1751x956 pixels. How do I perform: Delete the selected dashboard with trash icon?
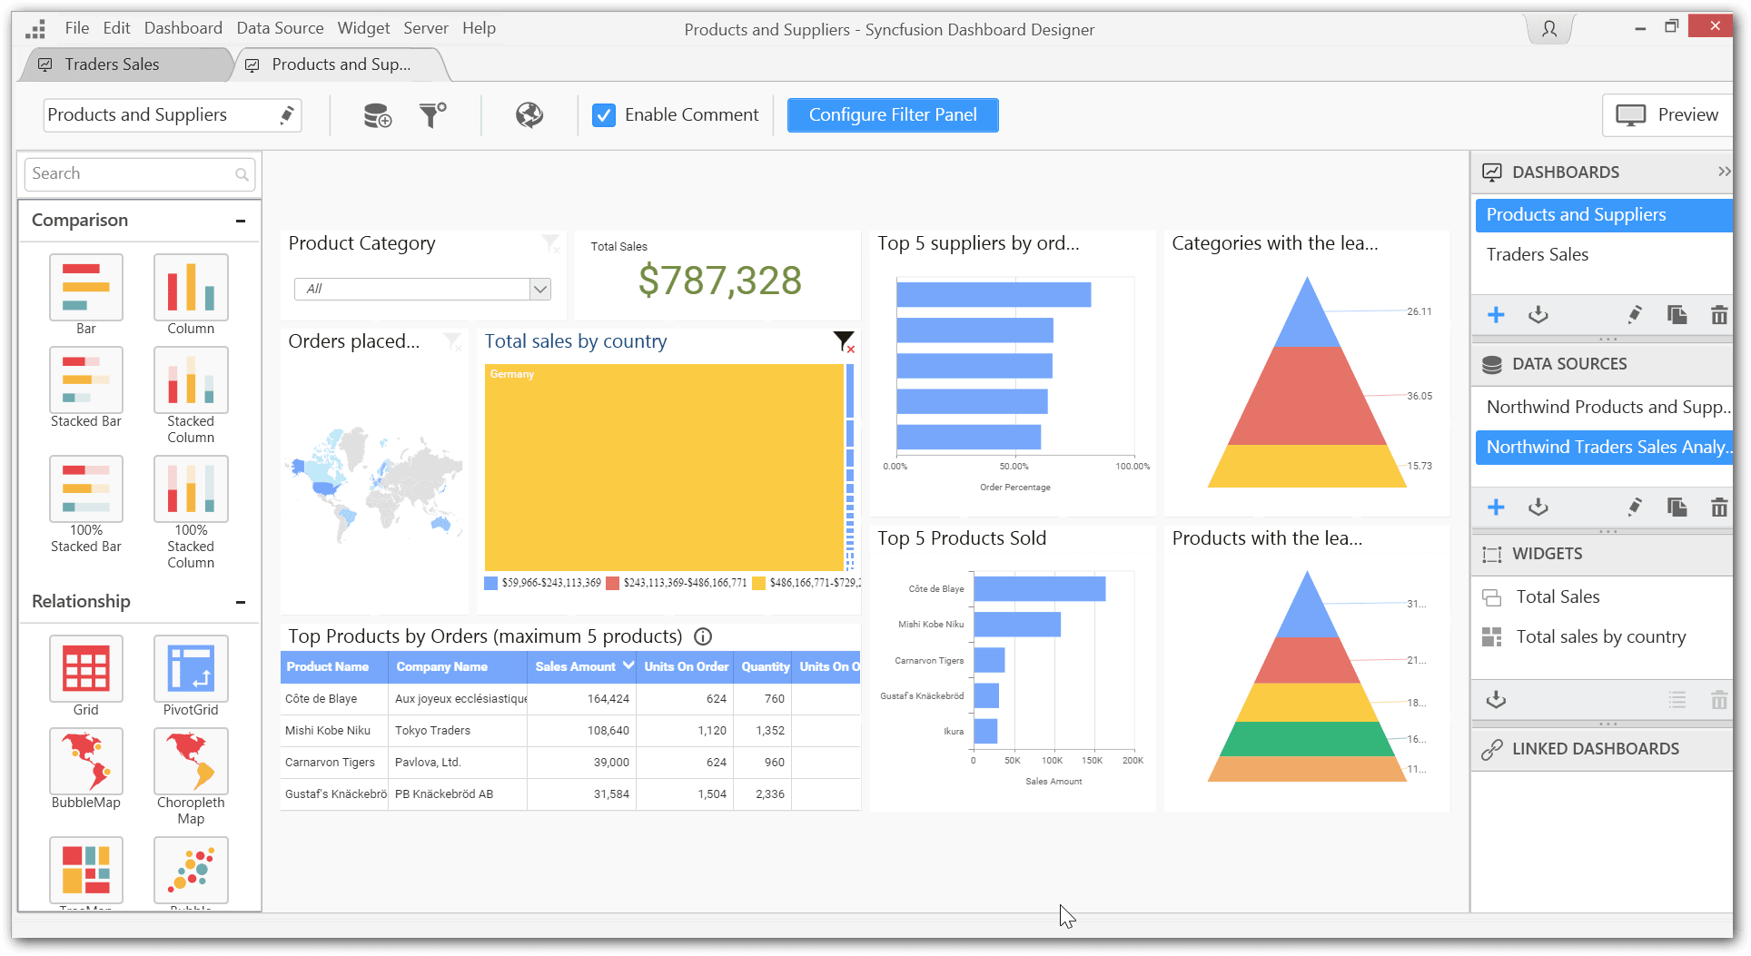tap(1718, 315)
